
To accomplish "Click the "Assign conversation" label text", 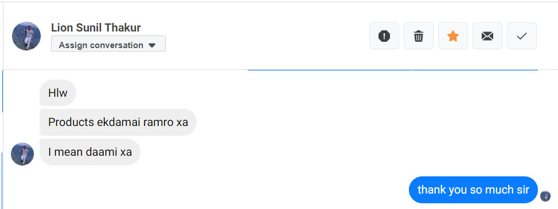I will (x=101, y=45).
